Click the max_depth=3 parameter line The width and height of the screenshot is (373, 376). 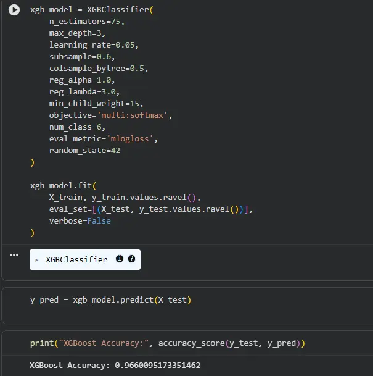point(77,33)
